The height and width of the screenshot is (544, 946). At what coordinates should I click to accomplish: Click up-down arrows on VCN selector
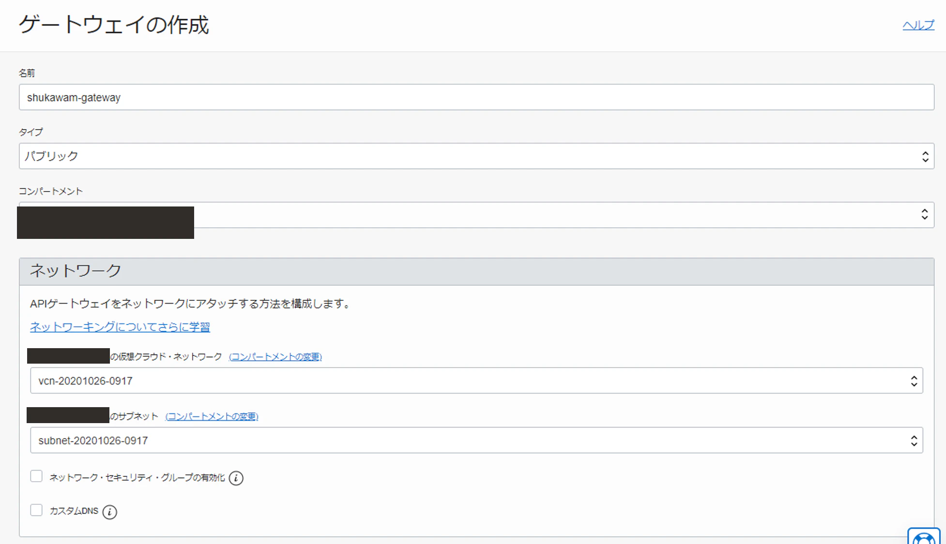914,381
